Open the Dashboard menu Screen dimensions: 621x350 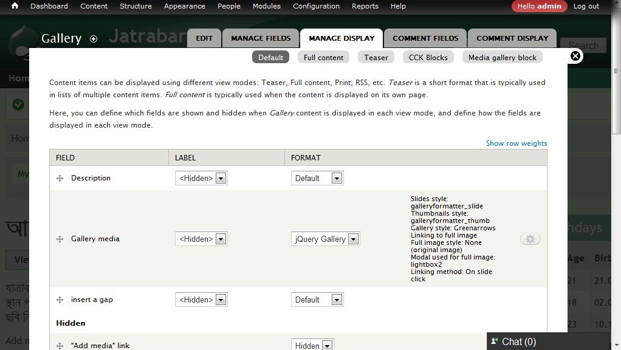(x=49, y=6)
